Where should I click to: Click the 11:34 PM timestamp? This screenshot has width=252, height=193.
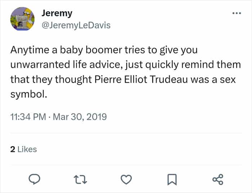coord(28,117)
